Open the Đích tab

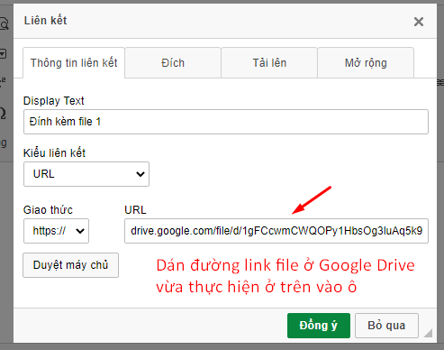[173, 63]
